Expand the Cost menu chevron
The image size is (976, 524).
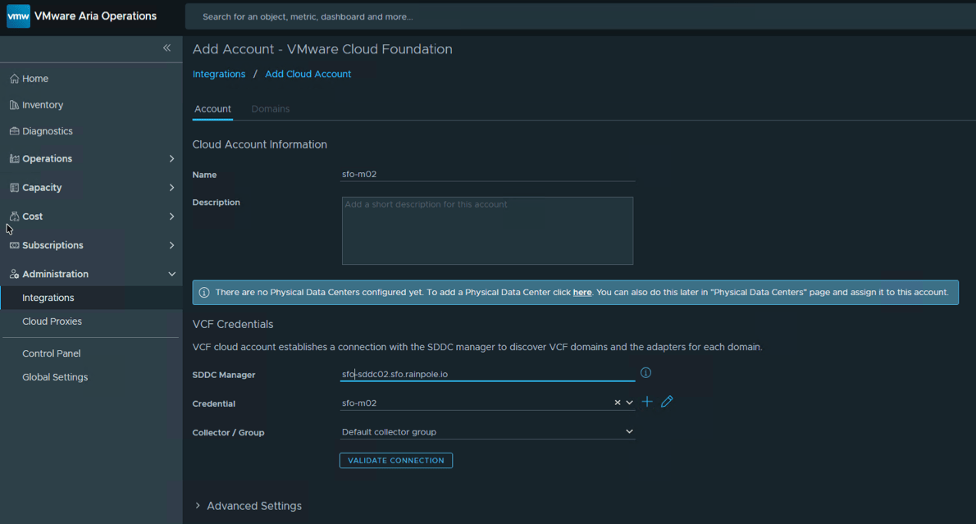171,216
